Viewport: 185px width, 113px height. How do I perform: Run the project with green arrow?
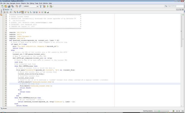pyautogui.click(x=48, y=6)
